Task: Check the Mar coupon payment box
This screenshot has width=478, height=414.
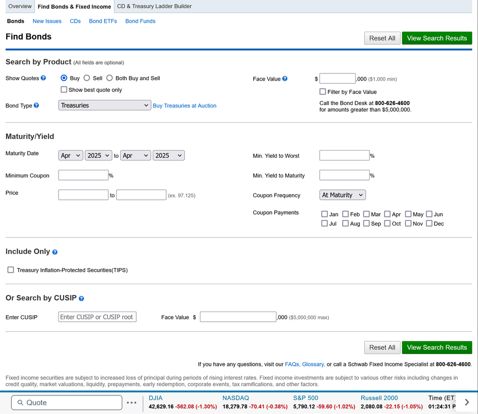Action: [367, 214]
